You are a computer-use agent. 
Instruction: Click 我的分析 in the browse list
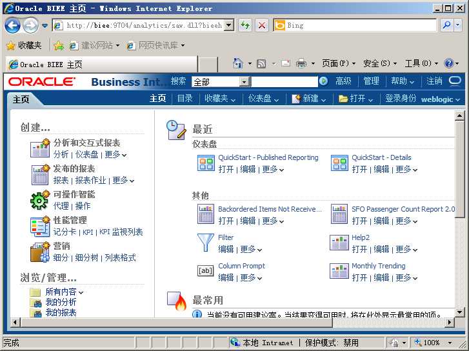(x=61, y=302)
